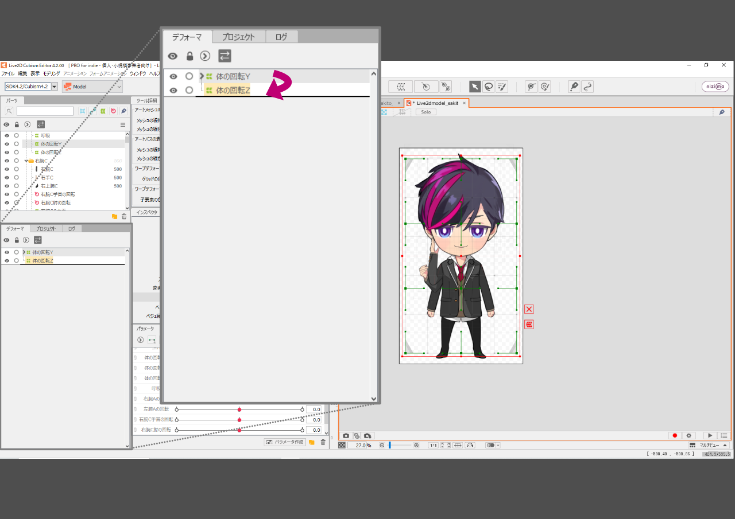Click the Solo button in view toolbar

point(426,112)
